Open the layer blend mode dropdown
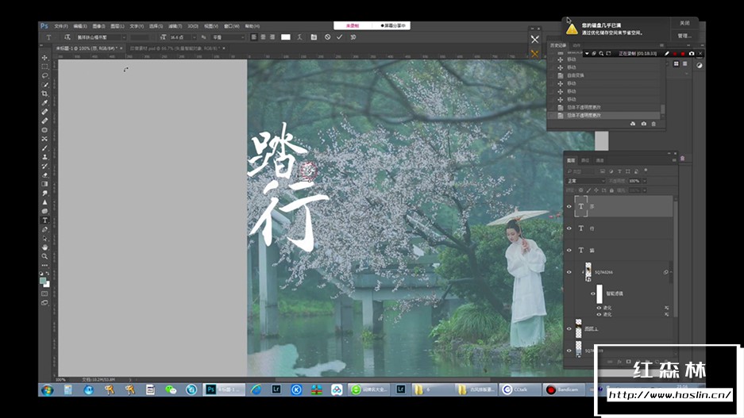The image size is (744, 418). pyautogui.click(x=586, y=181)
